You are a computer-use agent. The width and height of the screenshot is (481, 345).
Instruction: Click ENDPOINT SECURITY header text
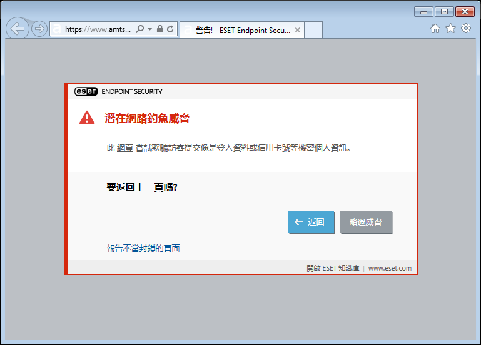click(132, 91)
